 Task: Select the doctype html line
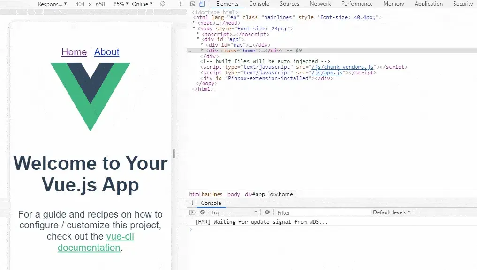tap(215, 13)
